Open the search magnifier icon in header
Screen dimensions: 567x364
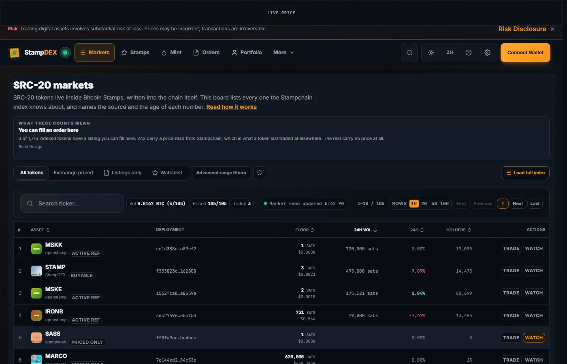(409, 53)
